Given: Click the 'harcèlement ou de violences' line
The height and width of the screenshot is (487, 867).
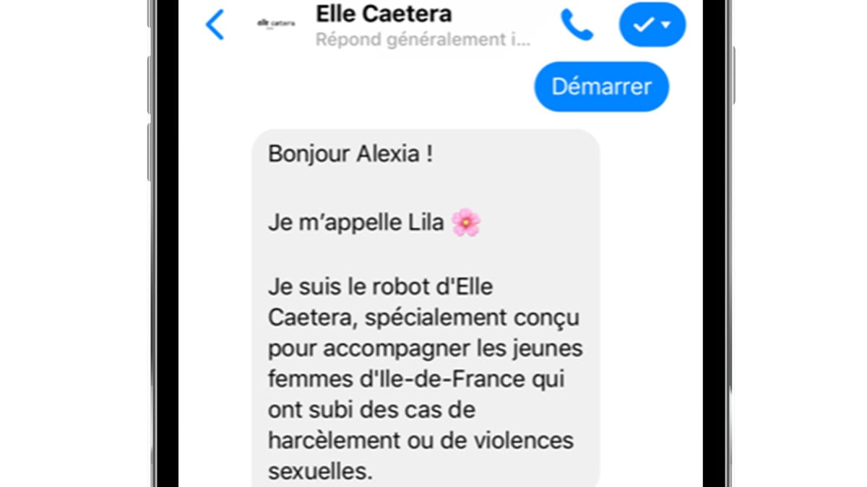Looking at the screenshot, I should click(x=420, y=440).
